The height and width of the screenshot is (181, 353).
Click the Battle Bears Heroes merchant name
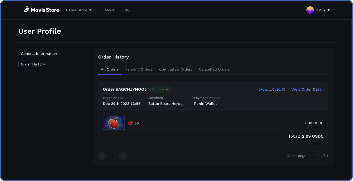click(x=166, y=104)
